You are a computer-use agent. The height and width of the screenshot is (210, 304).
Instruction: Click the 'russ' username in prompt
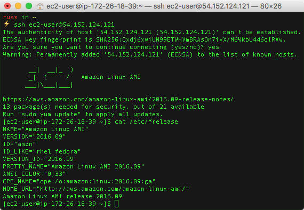[x=10, y=17]
